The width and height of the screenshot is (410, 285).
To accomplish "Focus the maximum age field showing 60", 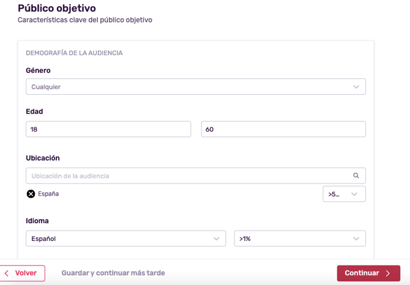I will click(x=283, y=129).
